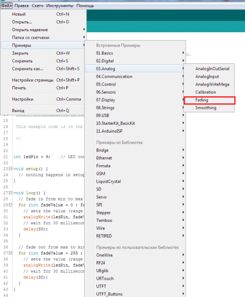Screen dimensions: 245x297
Task: Open UTFT_Buttons library examples
Action: [135, 294]
